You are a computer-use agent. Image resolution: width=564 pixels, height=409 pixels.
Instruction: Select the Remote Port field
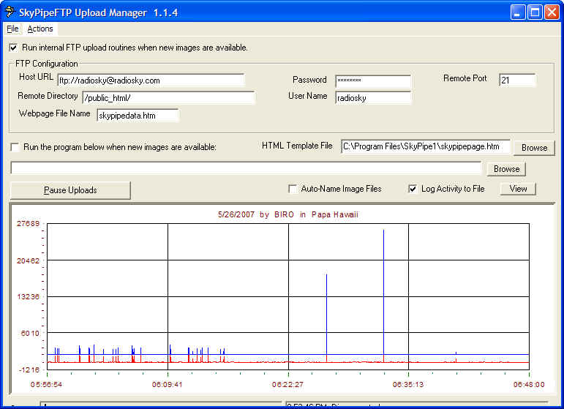[x=517, y=80]
